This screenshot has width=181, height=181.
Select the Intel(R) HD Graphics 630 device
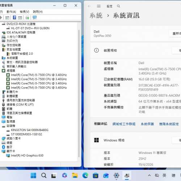click(27, 155)
